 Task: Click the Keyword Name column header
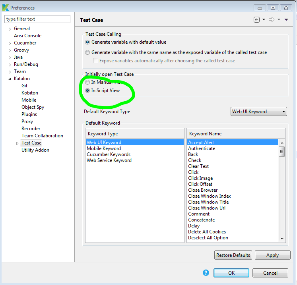[236, 133]
